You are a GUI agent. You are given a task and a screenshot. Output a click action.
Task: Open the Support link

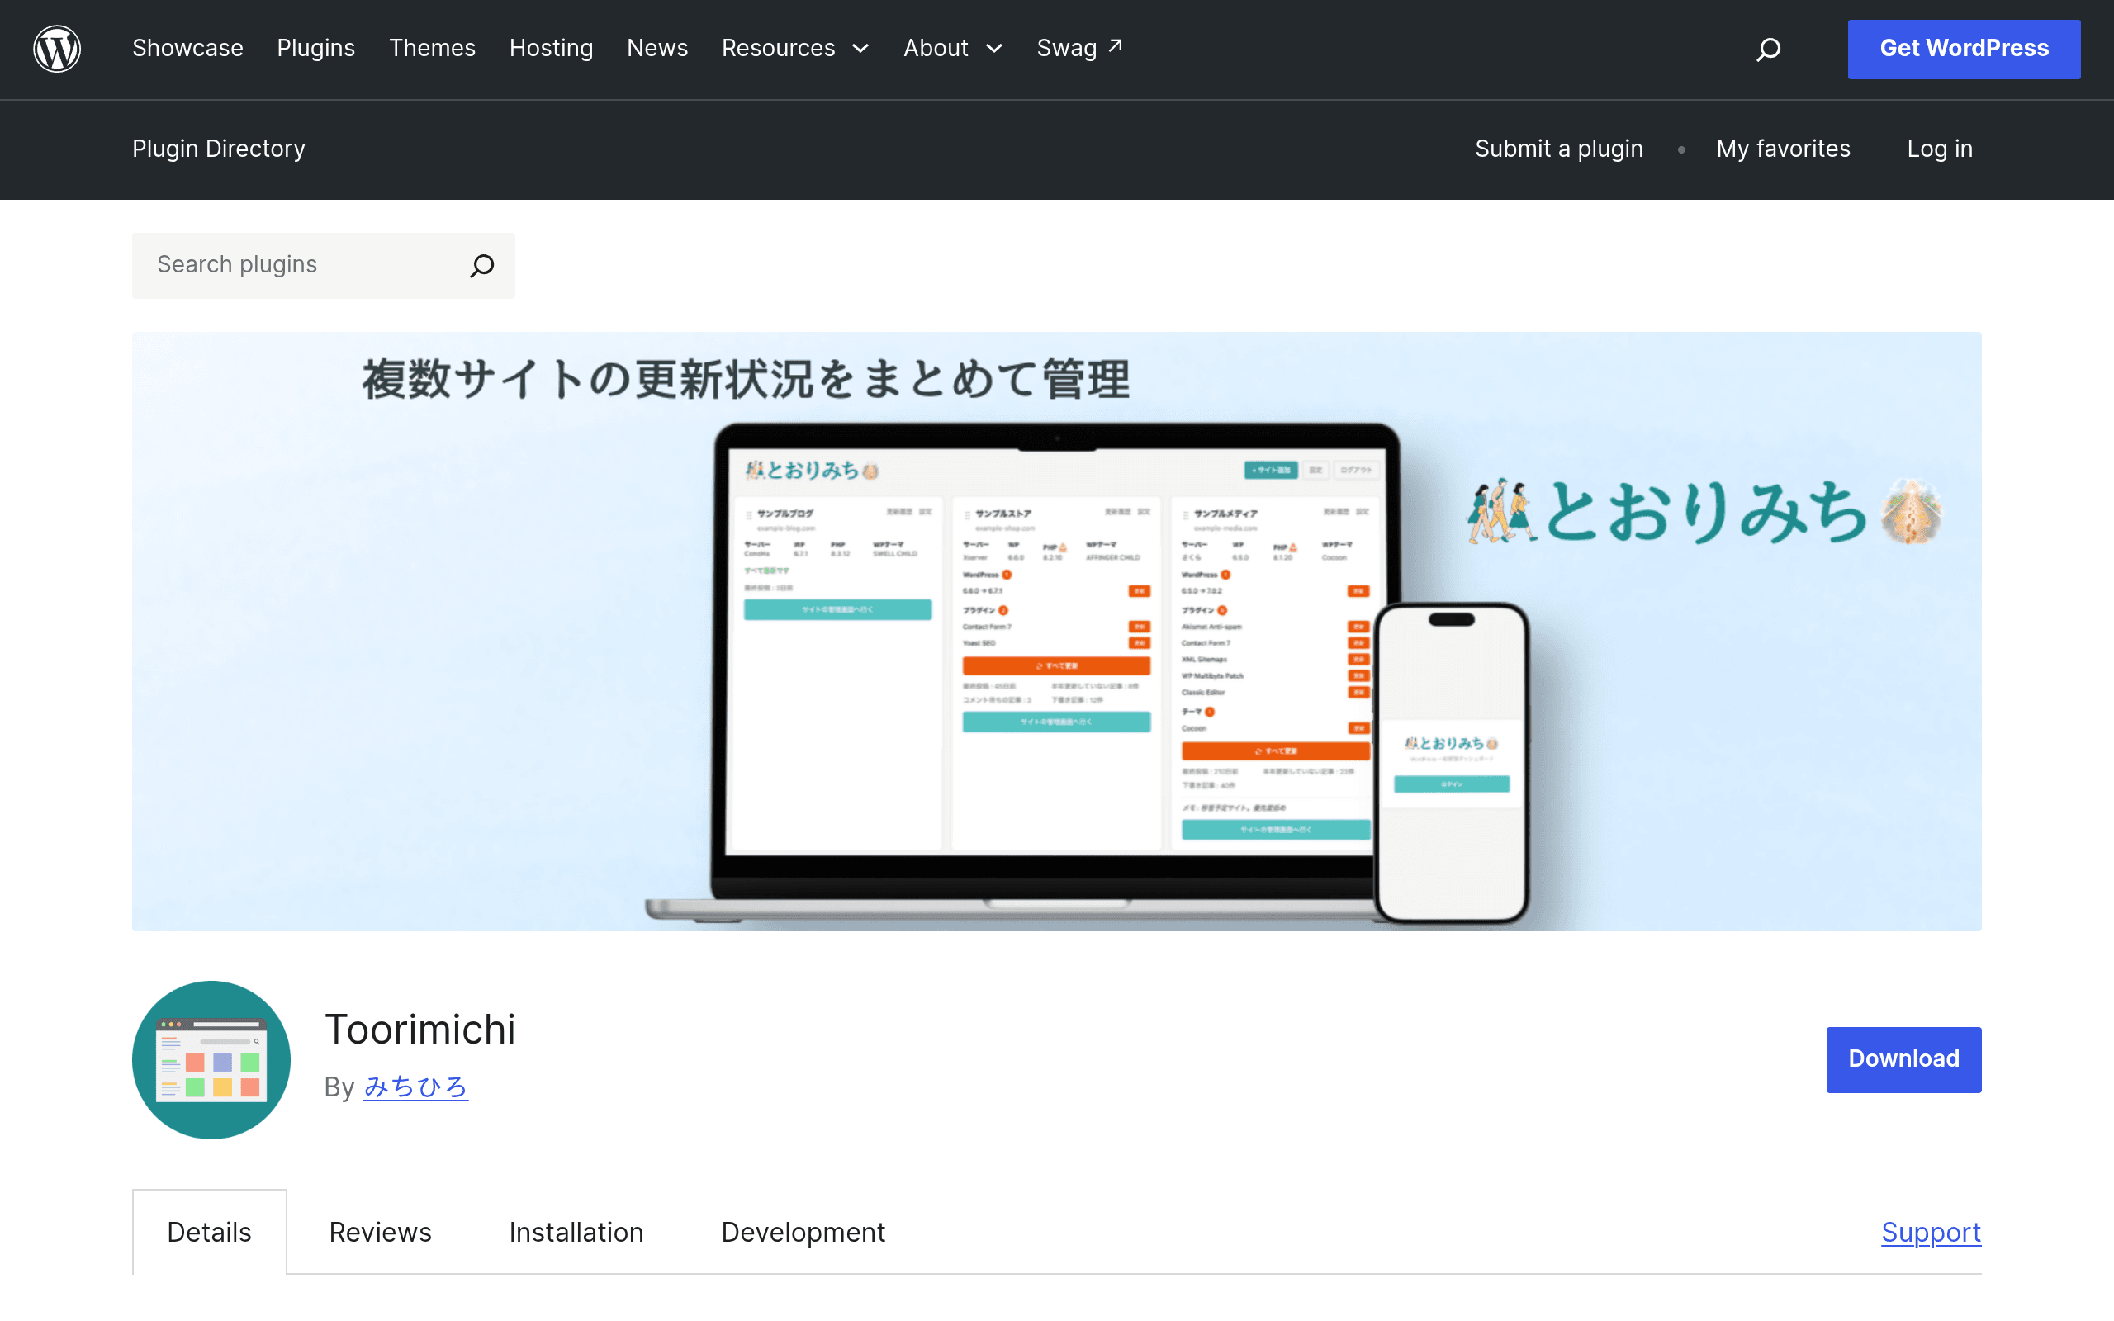(x=1932, y=1232)
